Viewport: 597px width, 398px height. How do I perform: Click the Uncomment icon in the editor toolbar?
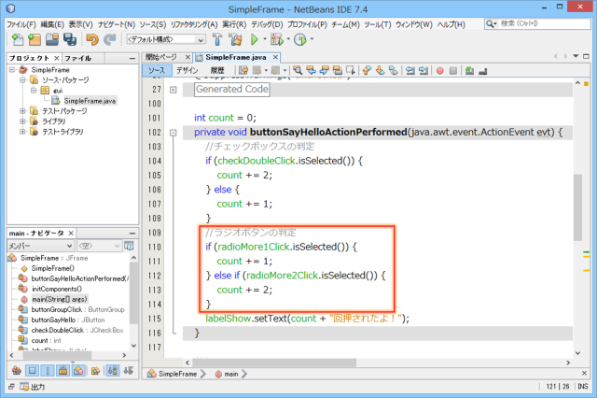coord(483,70)
